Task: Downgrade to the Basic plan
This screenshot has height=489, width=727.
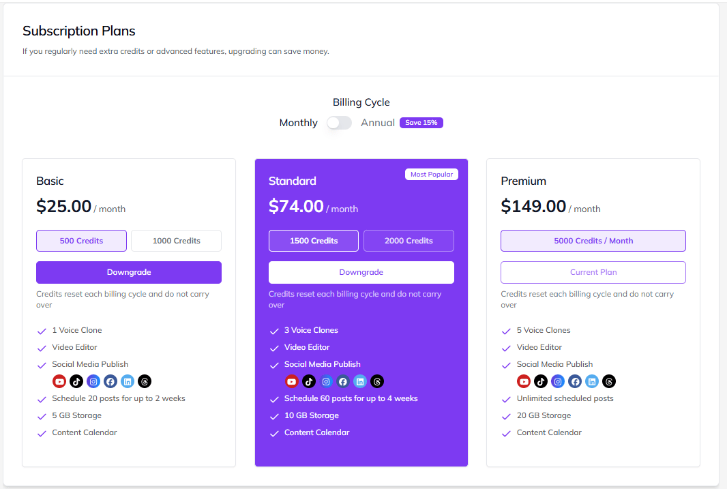Action: tap(129, 272)
